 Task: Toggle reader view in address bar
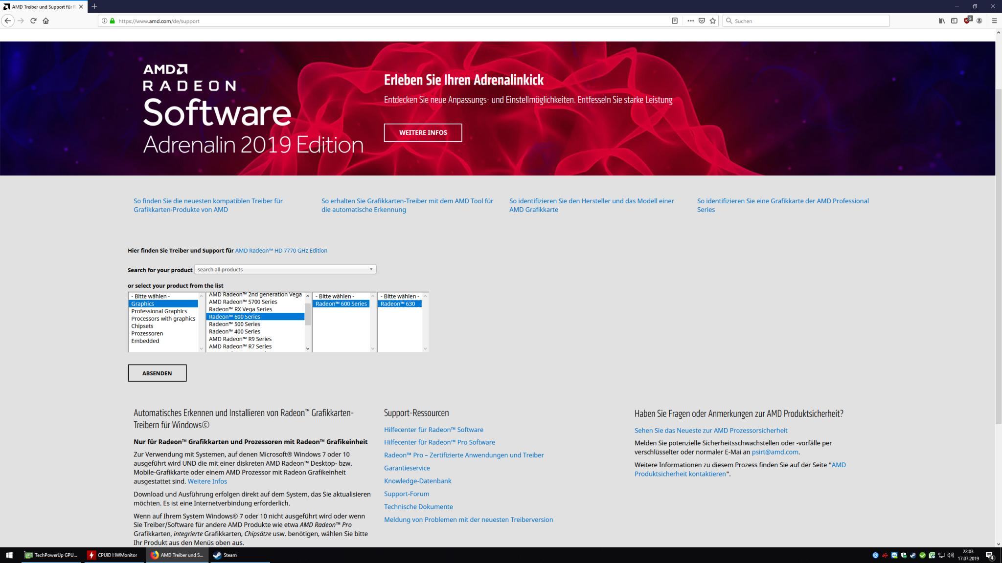675,21
